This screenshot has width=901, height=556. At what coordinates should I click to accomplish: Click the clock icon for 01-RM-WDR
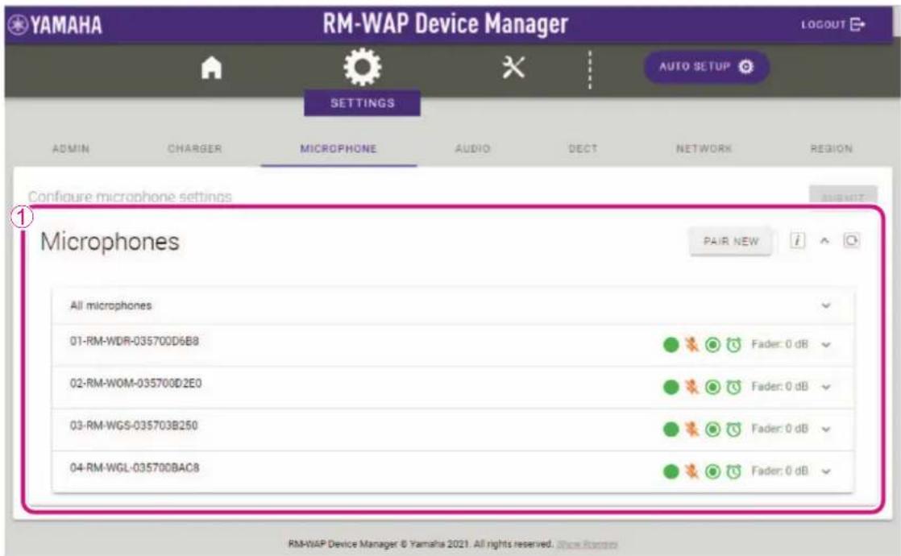tap(734, 345)
